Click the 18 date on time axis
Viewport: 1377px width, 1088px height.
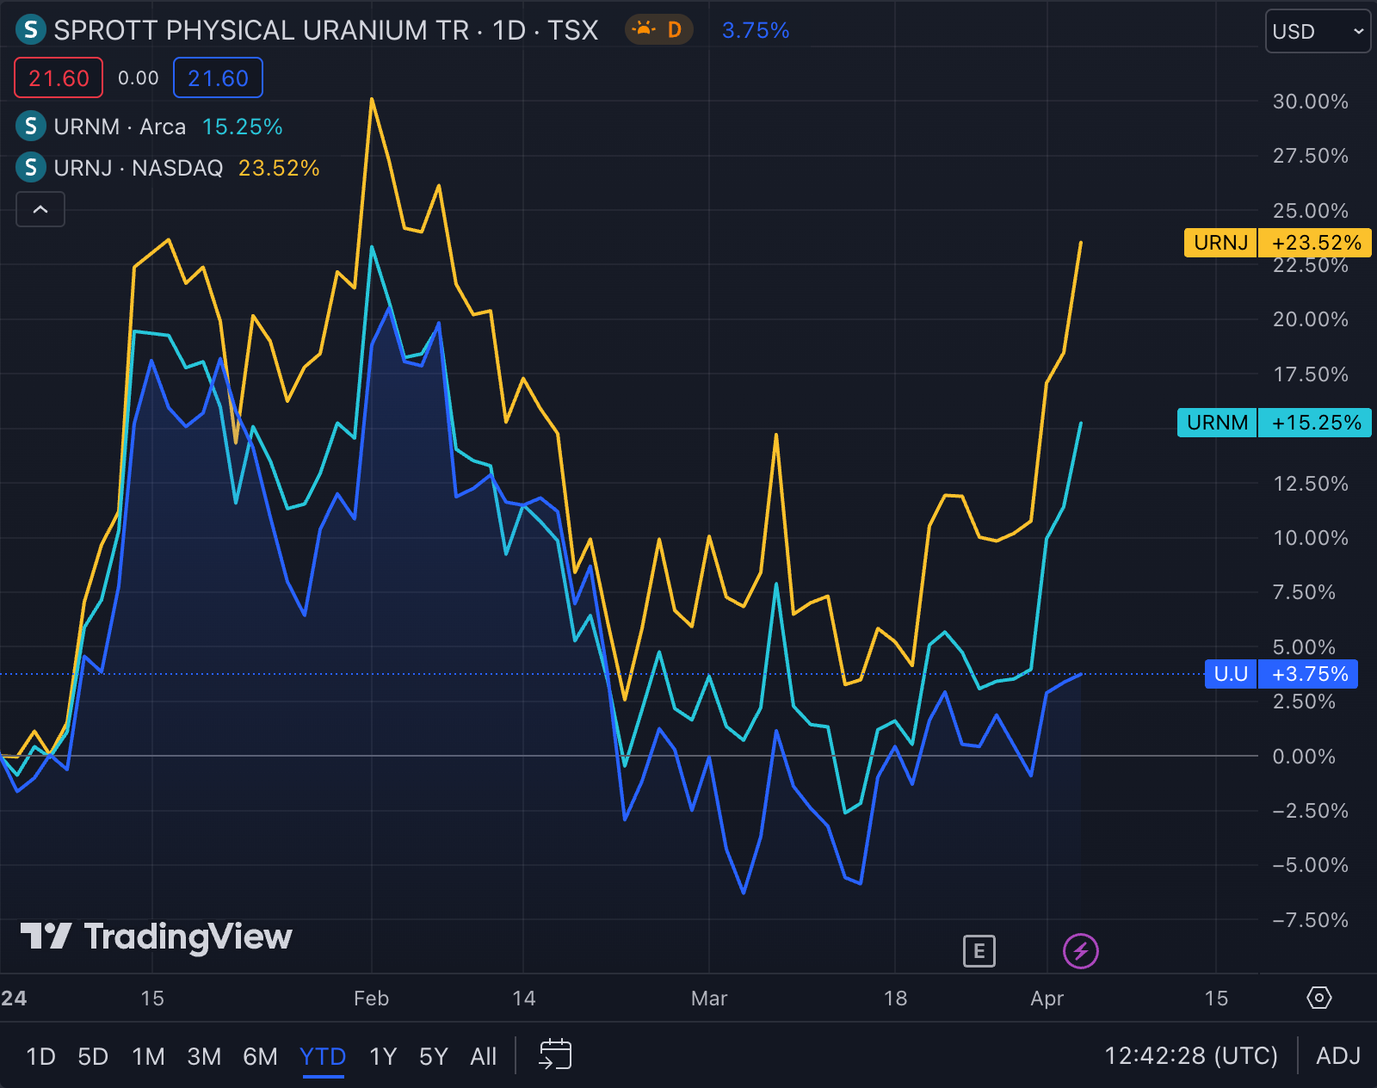pyautogui.click(x=895, y=998)
